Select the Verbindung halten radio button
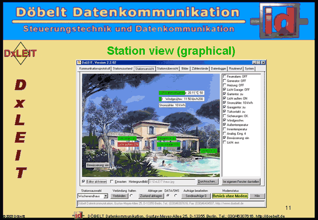Image resolution: width=318 pixels, height=220 pixels. click(x=132, y=196)
